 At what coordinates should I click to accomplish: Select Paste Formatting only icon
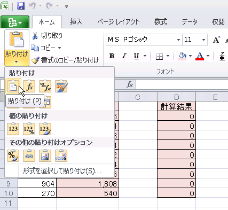click(13, 155)
